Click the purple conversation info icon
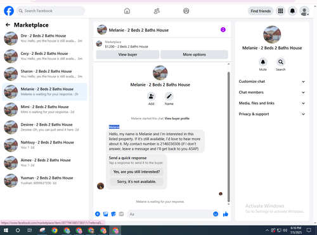This screenshot has width=317, height=235. click(223, 30)
